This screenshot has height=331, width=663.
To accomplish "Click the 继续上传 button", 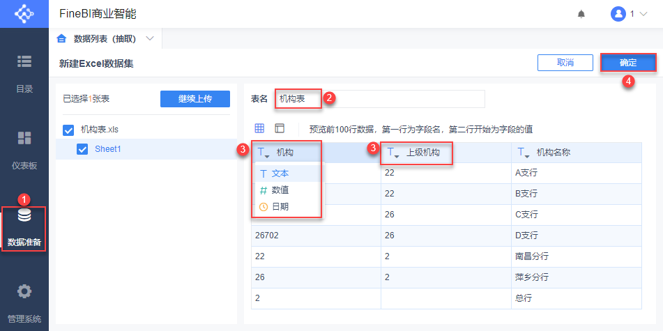I will pos(195,99).
